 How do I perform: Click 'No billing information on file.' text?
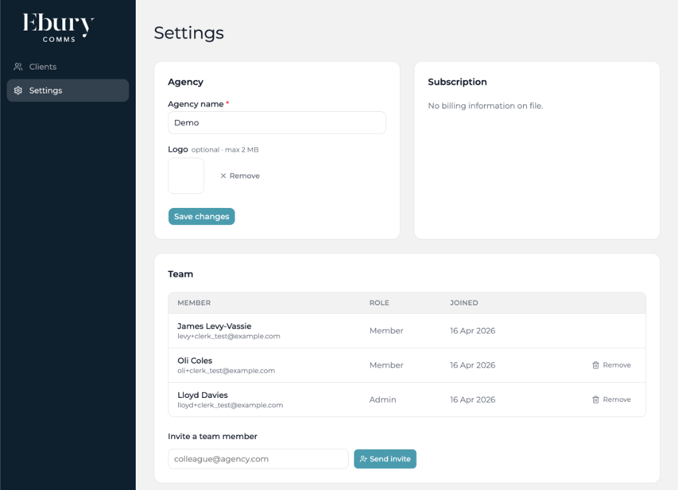[485, 105]
